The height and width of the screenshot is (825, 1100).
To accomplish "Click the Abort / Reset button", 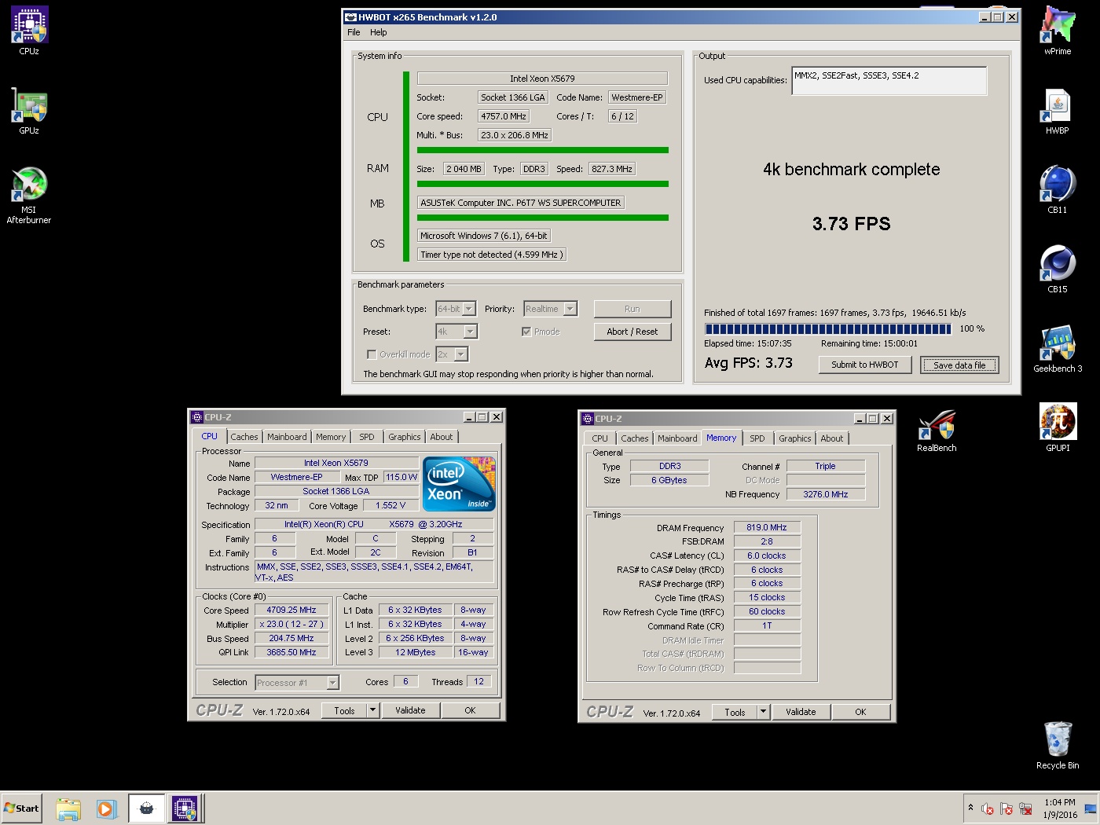I will pos(632,332).
